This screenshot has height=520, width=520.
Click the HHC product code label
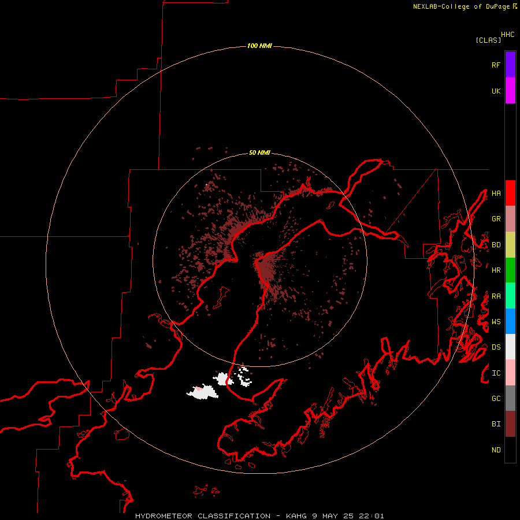[508, 35]
